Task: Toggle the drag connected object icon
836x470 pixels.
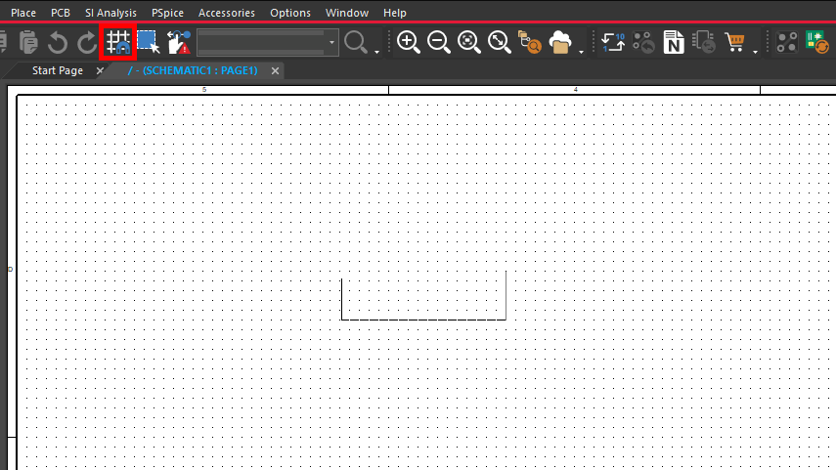Action: click(x=179, y=42)
